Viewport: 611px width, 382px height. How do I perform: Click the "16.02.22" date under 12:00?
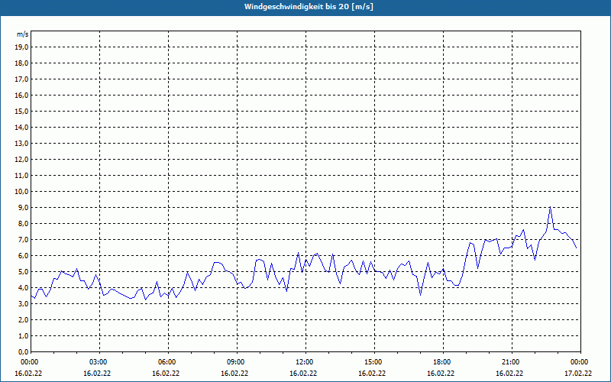303,374
